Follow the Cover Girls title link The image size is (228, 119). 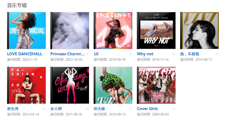[147, 109]
